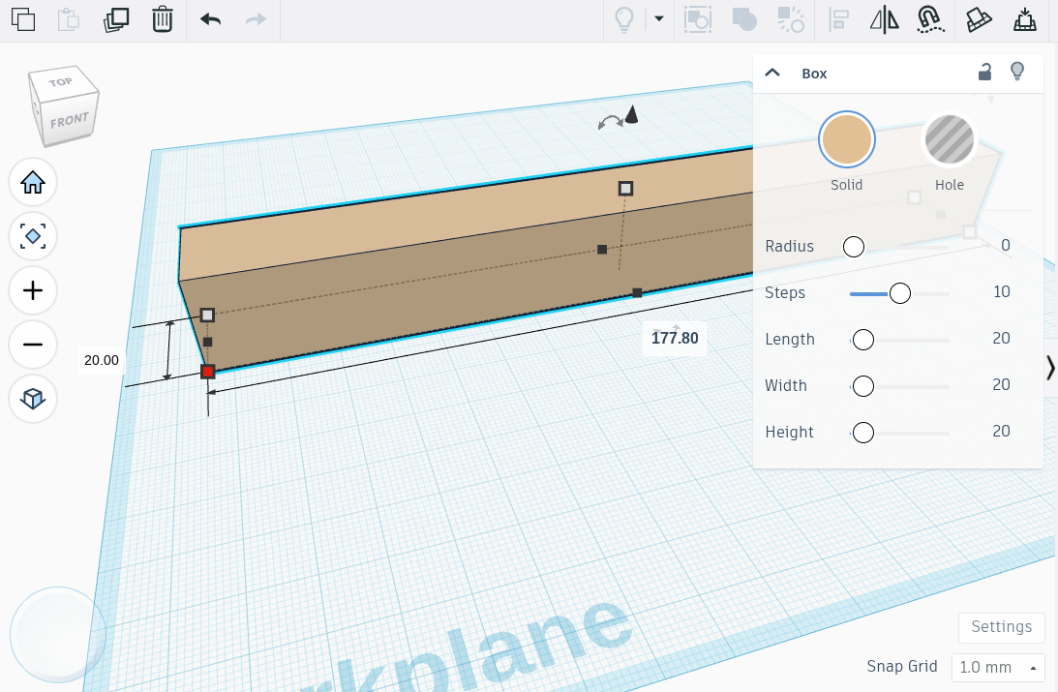Hide the selected Box with the panel lightbulb

[x=1017, y=72]
